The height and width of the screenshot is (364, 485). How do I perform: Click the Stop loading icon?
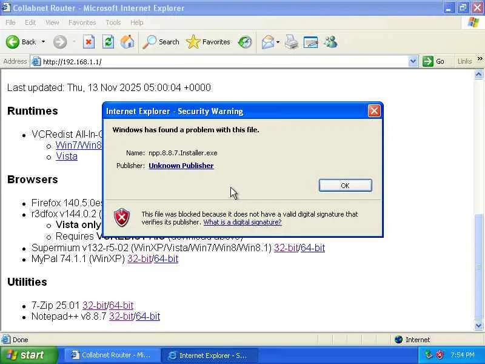(x=89, y=42)
